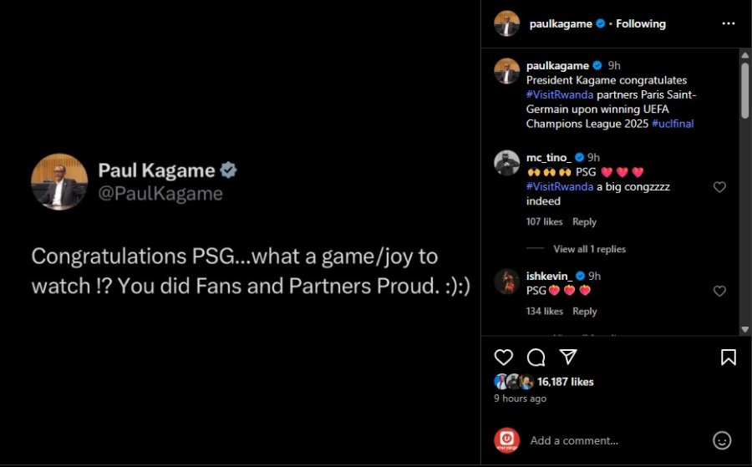
Task: Expand View all 1 replies
Action: [x=589, y=249]
